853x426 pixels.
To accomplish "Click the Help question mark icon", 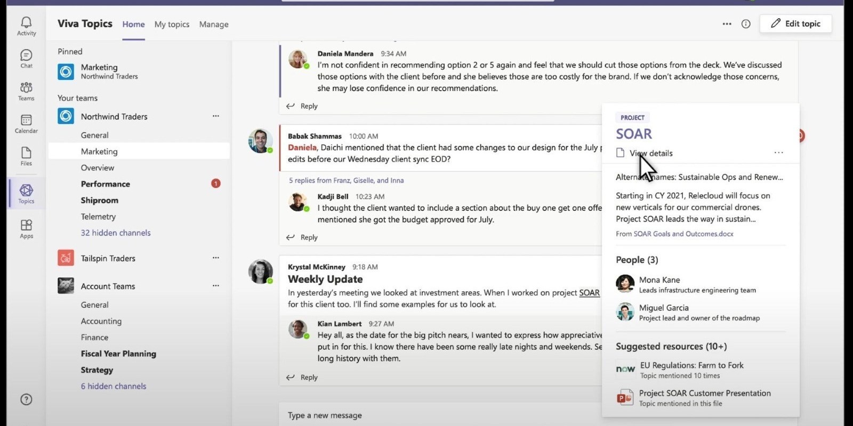I will [x=26, y=399].
